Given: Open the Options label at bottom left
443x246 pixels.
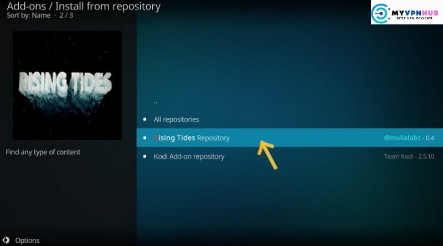Looking at the screenshot, I should (27, 240).
